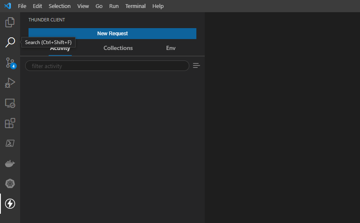This screenshot has width=360, height=223.
Task: Open Source Control with 4 pending changes
Action: point(10,63)
